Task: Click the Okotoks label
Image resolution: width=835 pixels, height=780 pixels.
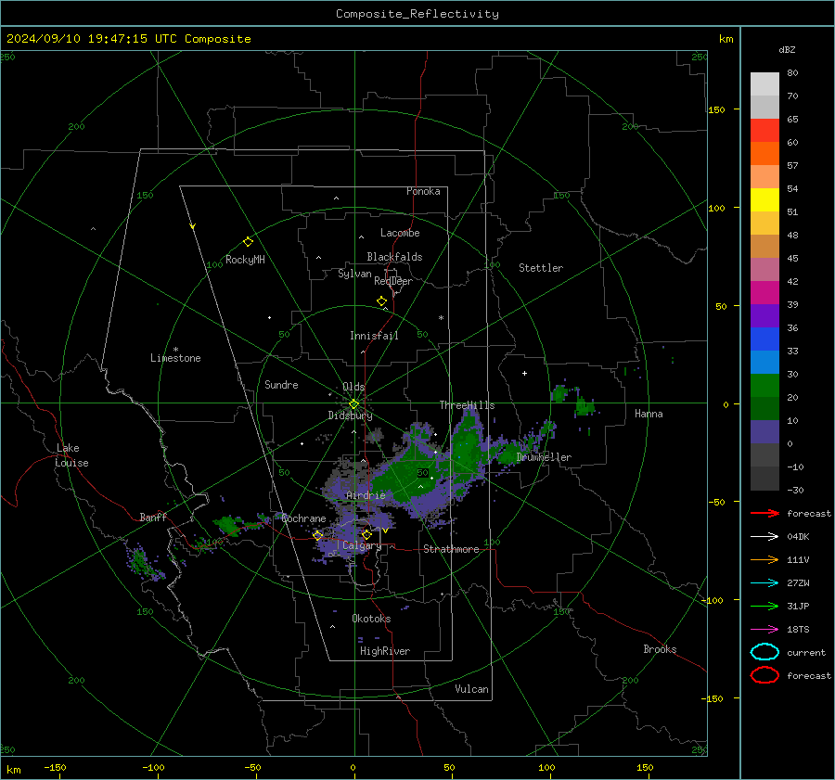Action: pos(371,619)
